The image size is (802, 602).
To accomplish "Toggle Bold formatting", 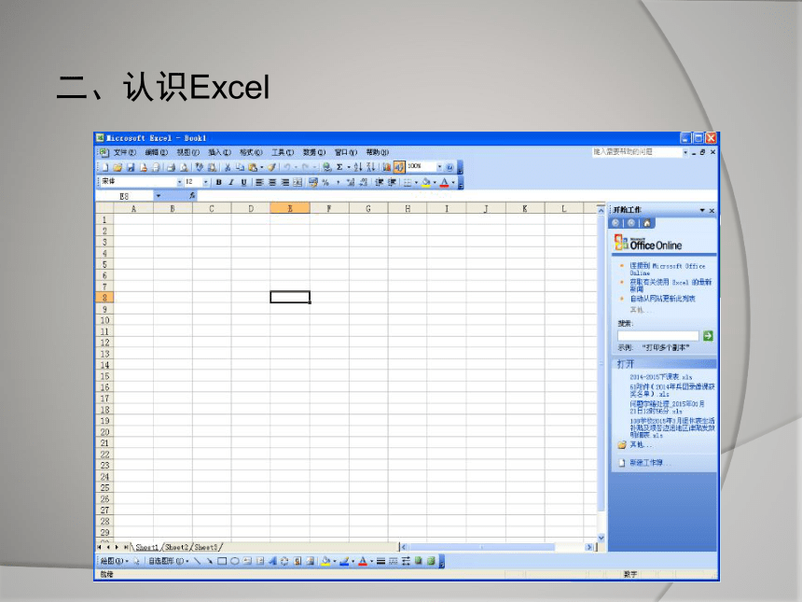I will coord(219,182).
